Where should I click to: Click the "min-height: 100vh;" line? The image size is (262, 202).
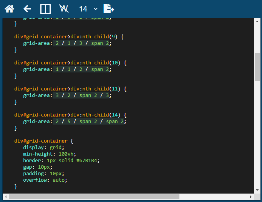[50, 154]
